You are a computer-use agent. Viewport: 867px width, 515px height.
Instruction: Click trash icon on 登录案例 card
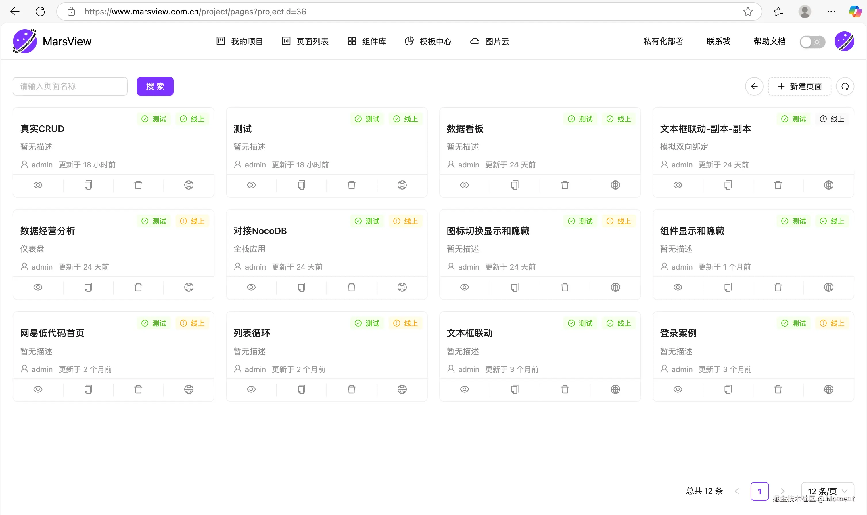point(778,389)
